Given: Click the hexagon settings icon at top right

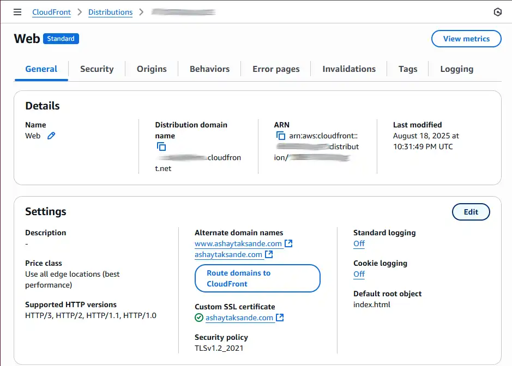Looking at the screenshot, I should tap(497, 12).
